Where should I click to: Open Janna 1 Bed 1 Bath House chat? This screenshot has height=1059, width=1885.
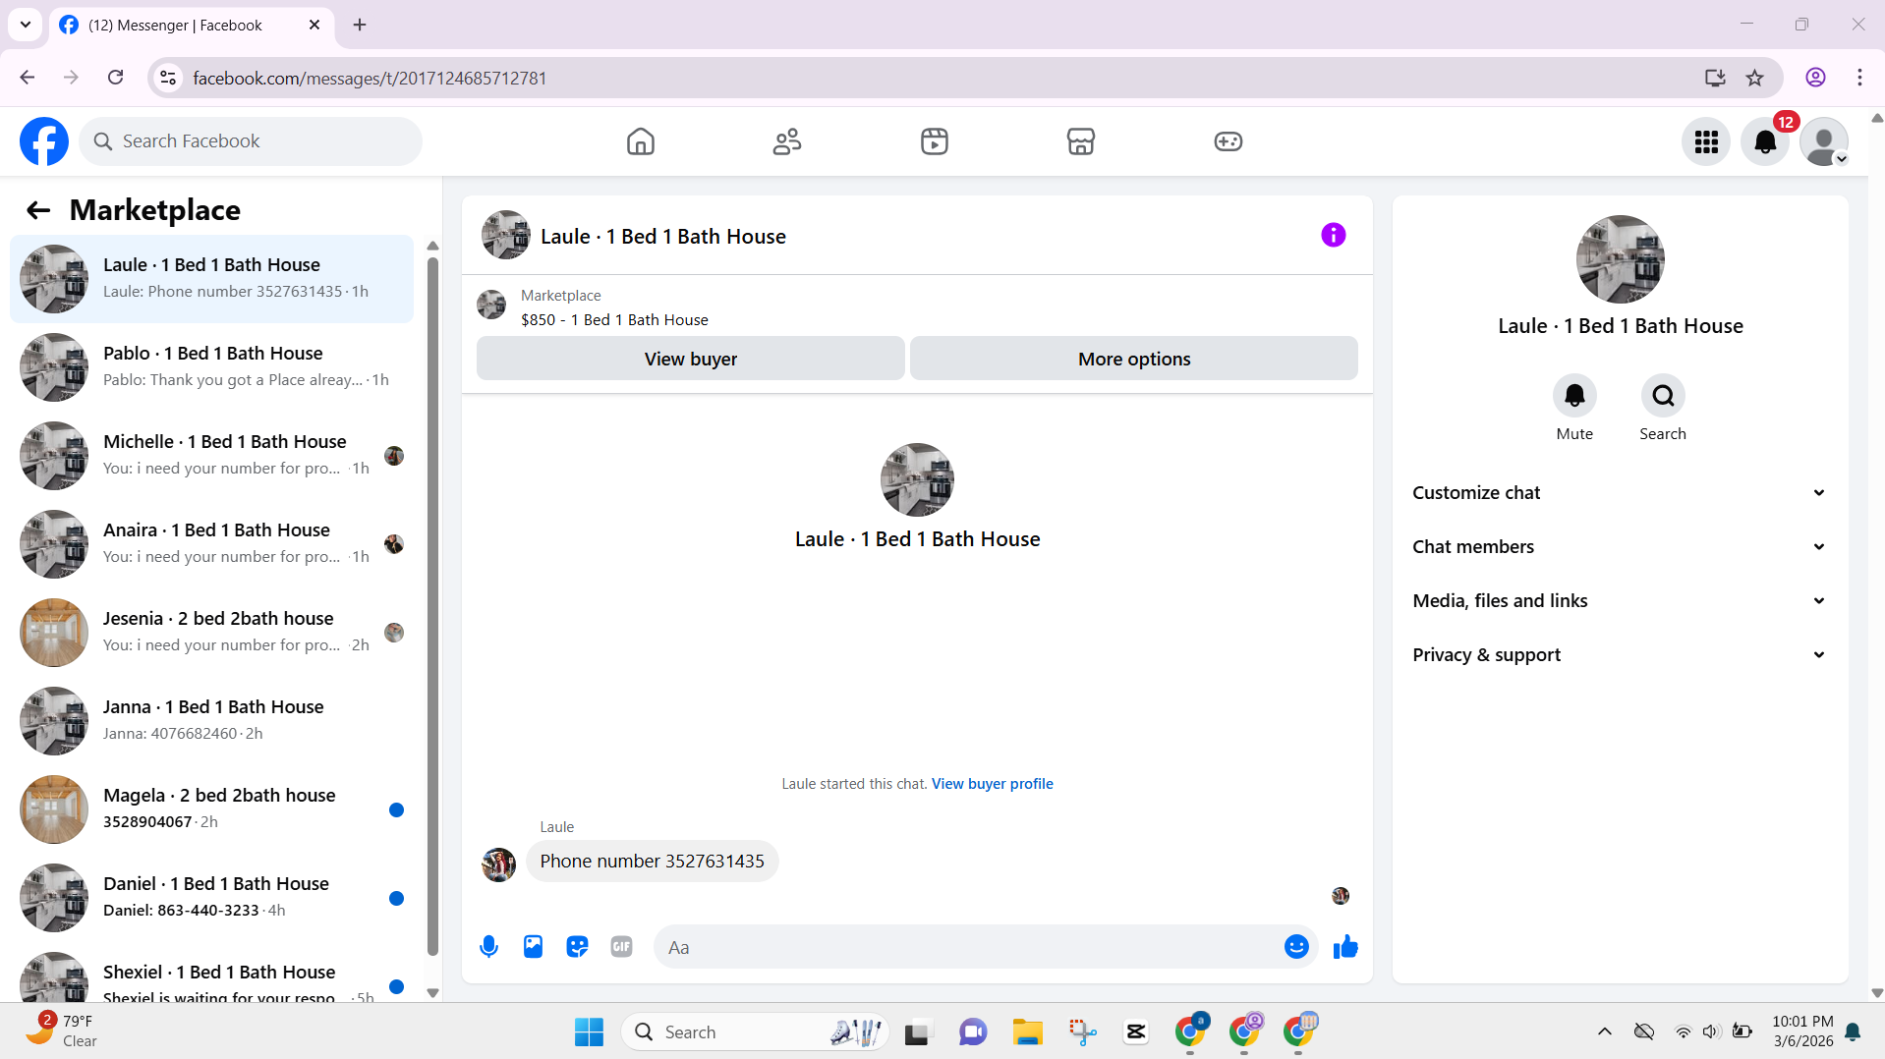click(x=211, y=721)
